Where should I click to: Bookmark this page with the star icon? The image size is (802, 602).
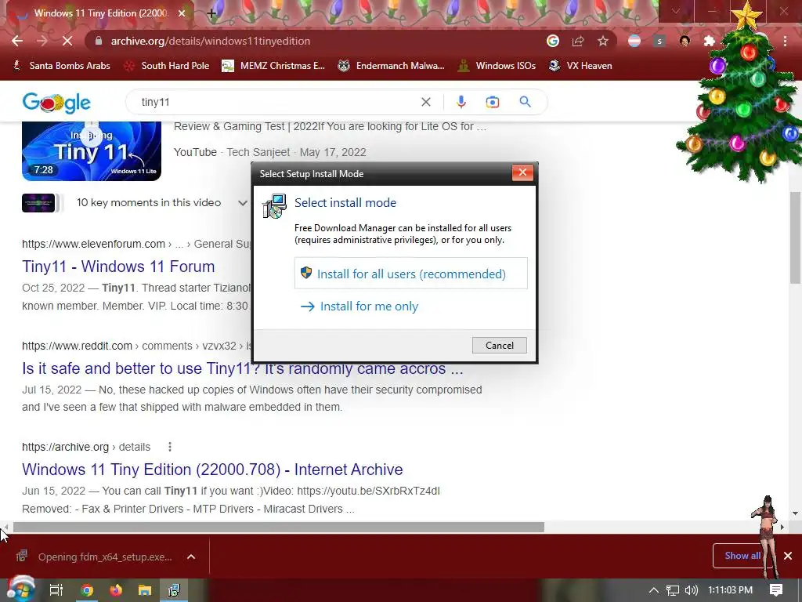point(603,41)
